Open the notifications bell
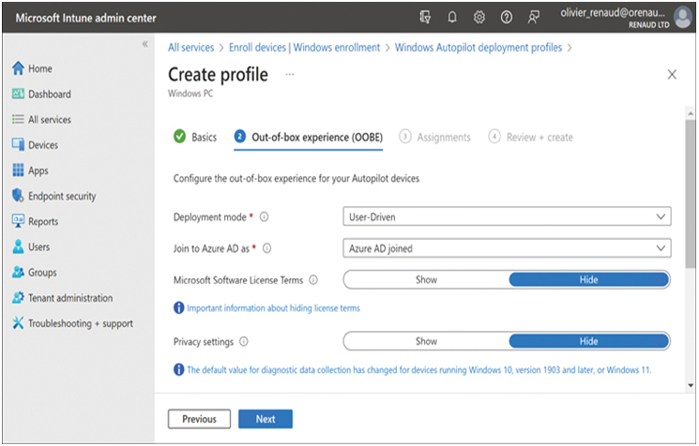Viewport: 699px width, 446px height. [x=452, y=18]
